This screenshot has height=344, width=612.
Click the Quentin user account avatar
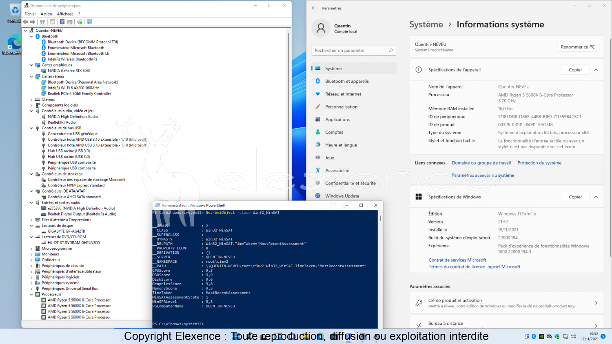321,28
